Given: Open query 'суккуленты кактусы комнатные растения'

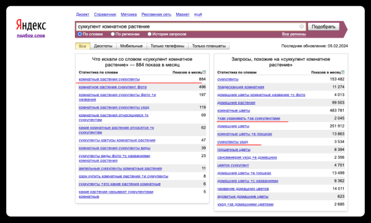Looking at the screenshot, I should click(117, 140).
